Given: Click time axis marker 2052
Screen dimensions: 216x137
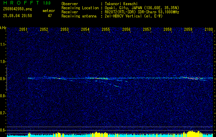Looking at the screenshot, I should tap(44, 29).
